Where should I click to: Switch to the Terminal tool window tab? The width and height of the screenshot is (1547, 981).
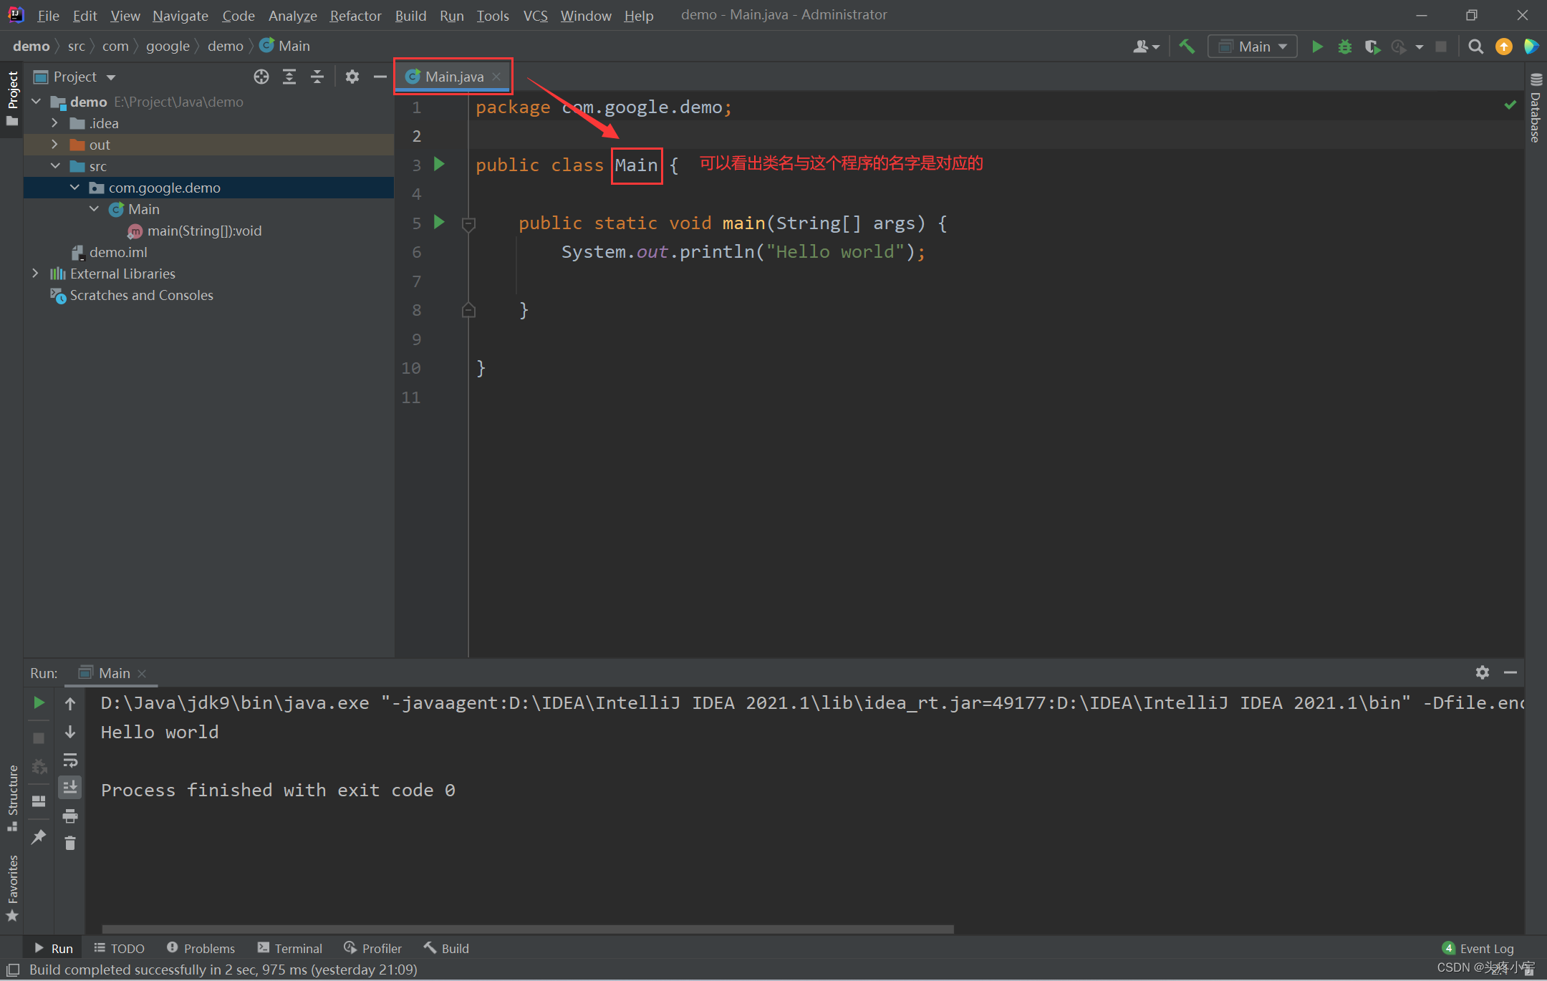[x=290, y=948]
